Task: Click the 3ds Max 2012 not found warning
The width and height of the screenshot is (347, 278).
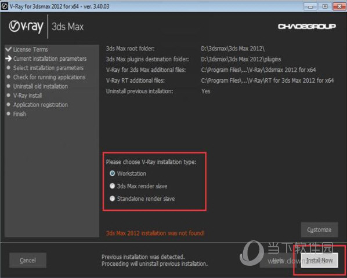Action: tap(156, 233)
